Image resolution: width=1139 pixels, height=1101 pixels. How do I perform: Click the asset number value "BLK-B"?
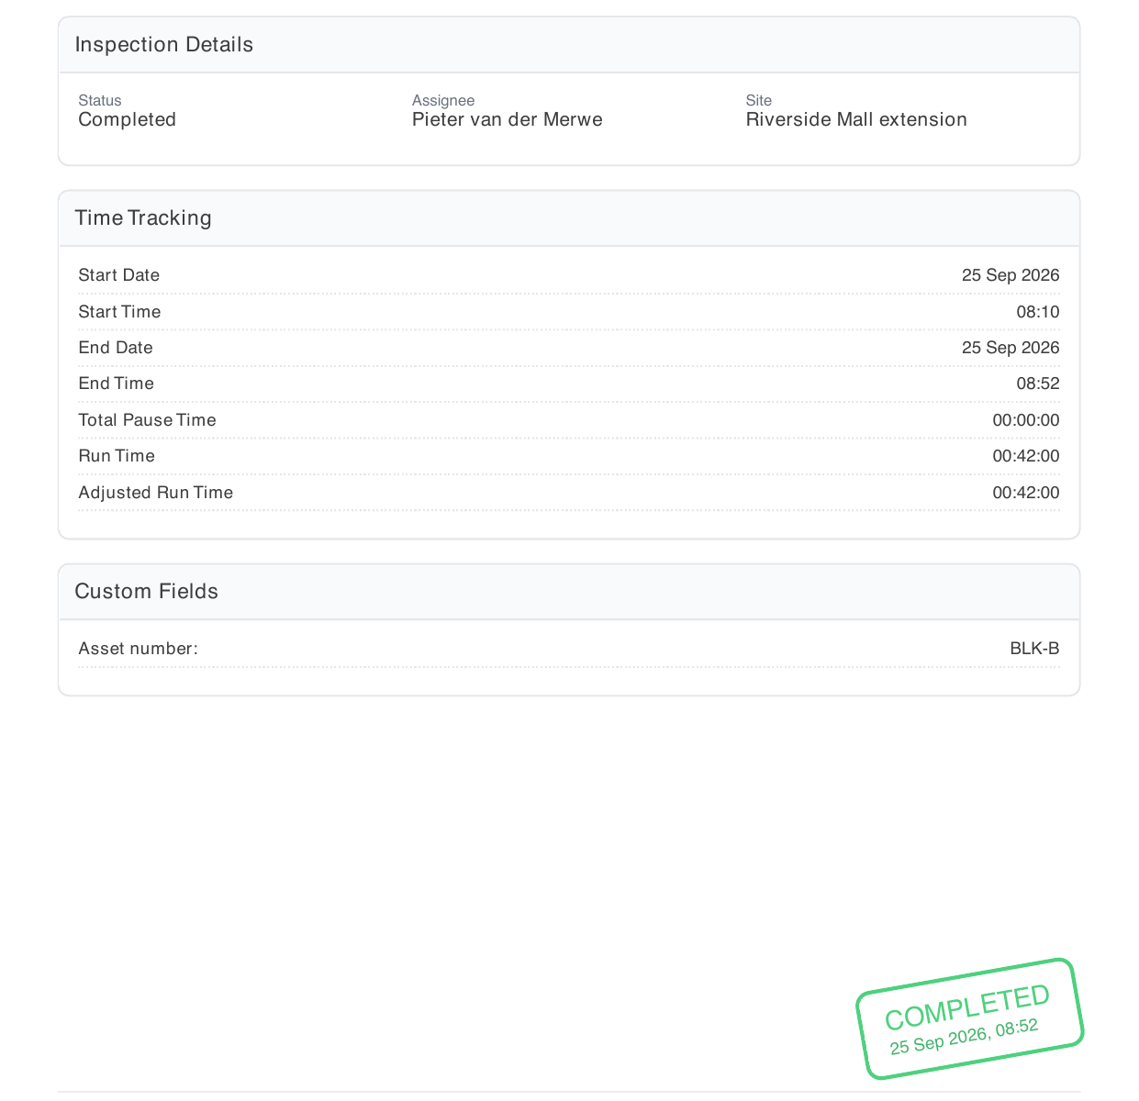click(x=1035, y=649)
